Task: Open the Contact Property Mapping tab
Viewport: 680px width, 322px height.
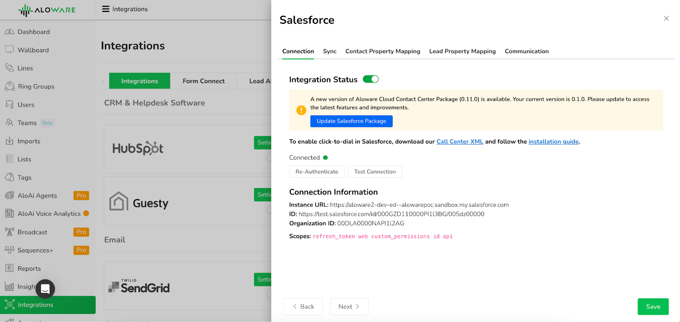Action: point(382,51)
